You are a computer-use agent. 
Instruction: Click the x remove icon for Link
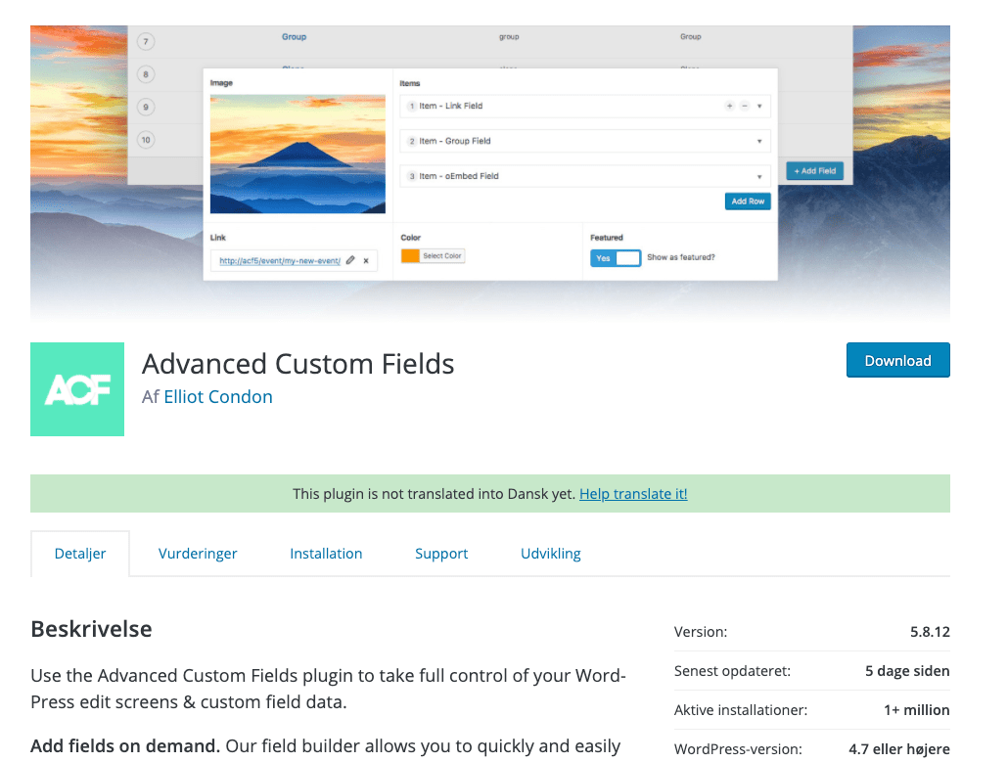click(366, 261)
